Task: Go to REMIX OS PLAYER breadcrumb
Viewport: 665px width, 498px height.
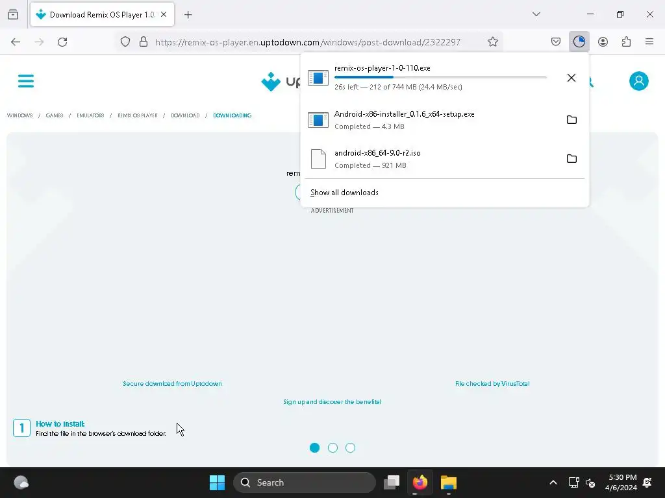Action: 138,115
